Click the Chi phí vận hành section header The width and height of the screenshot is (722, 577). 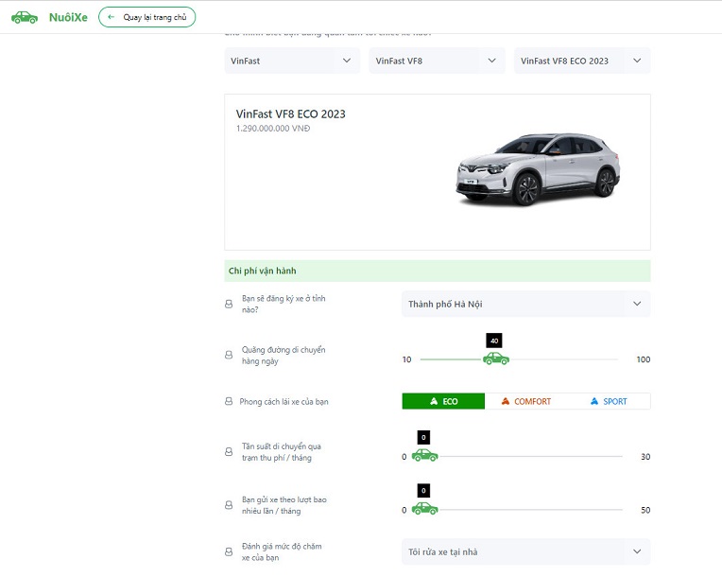click(x=438, y=271)
